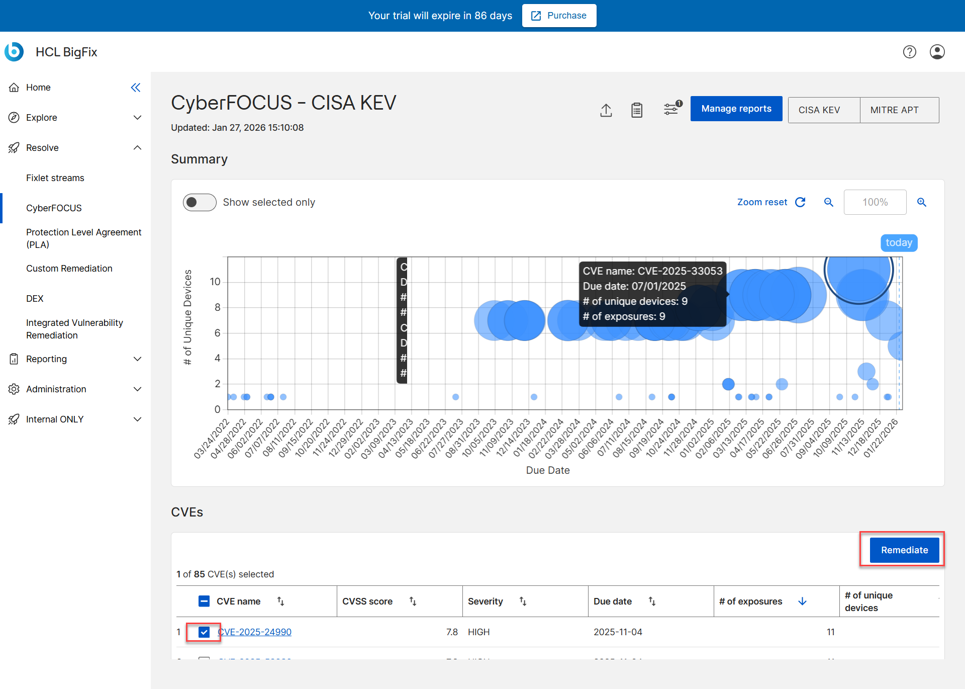
Task: Open the filters icon showing one active filter
Action: [x=671, y=109]
